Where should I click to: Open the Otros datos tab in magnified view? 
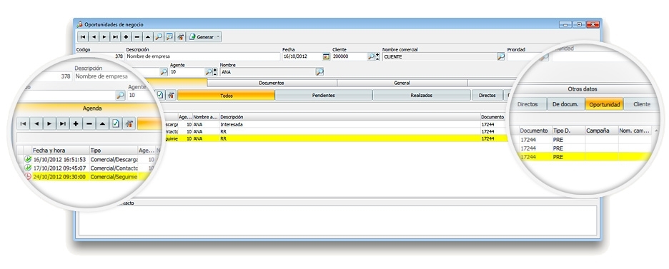click(x=583, y=89)
